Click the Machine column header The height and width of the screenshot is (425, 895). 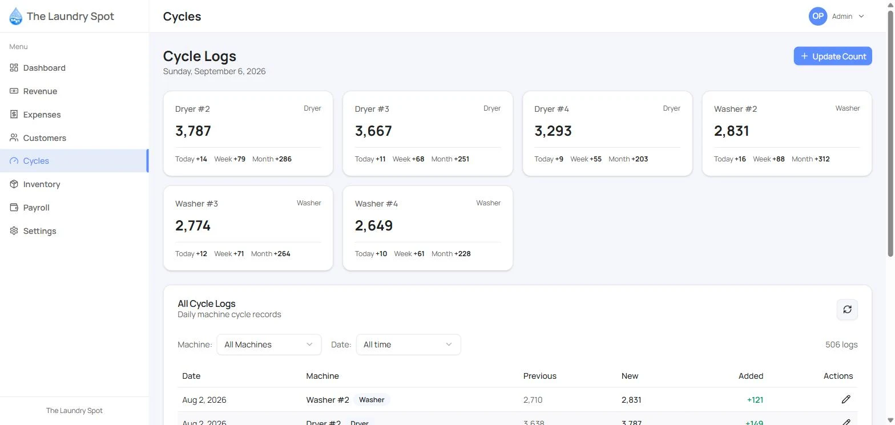point(322,376)
